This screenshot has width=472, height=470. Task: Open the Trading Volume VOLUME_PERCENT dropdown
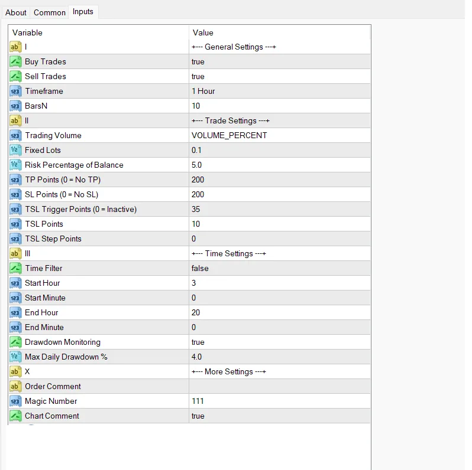click(x=279, y=136)
